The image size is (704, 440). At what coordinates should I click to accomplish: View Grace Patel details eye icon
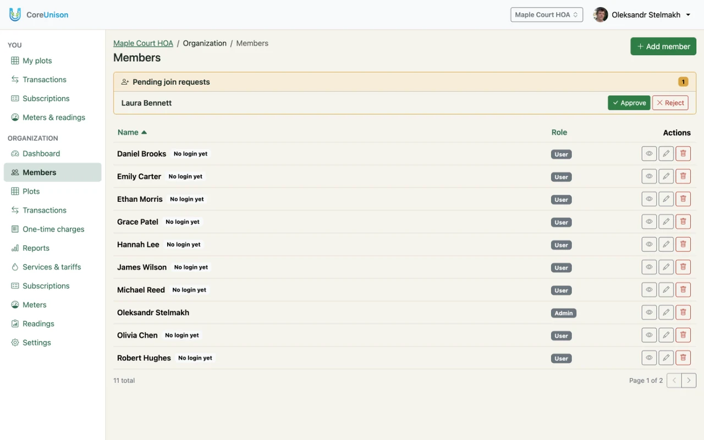649,222
